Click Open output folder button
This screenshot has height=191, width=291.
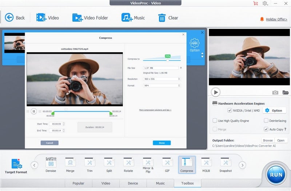(x=281, y=140)
